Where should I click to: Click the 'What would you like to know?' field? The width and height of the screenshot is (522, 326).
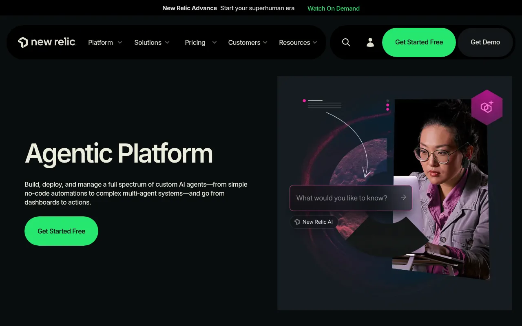(x=351, y=198)
